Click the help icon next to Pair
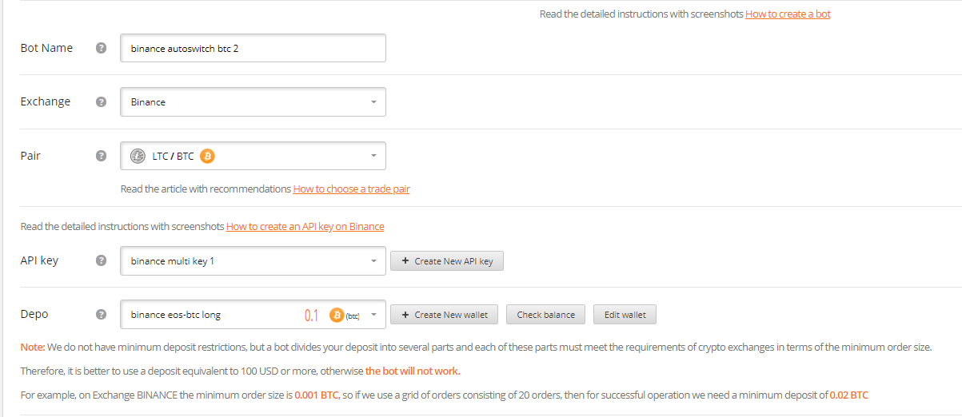The width and height of the screenshot is (962, 417). tap(101, 156)
